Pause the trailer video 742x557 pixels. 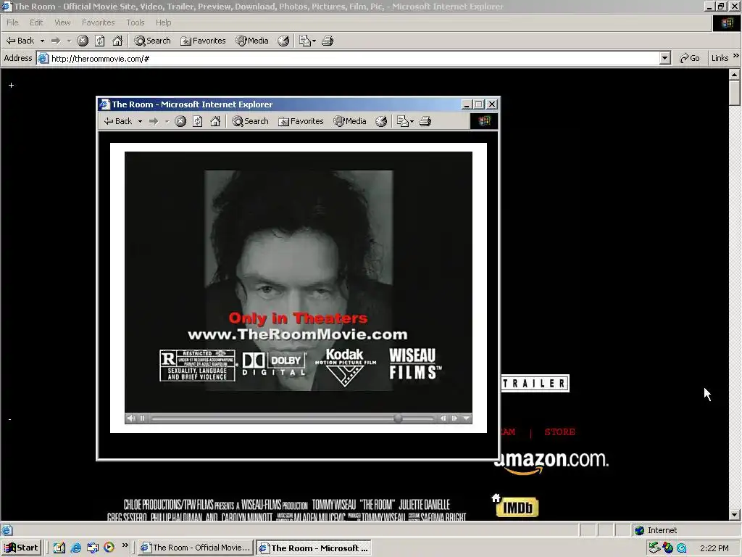tap(143, 418)
